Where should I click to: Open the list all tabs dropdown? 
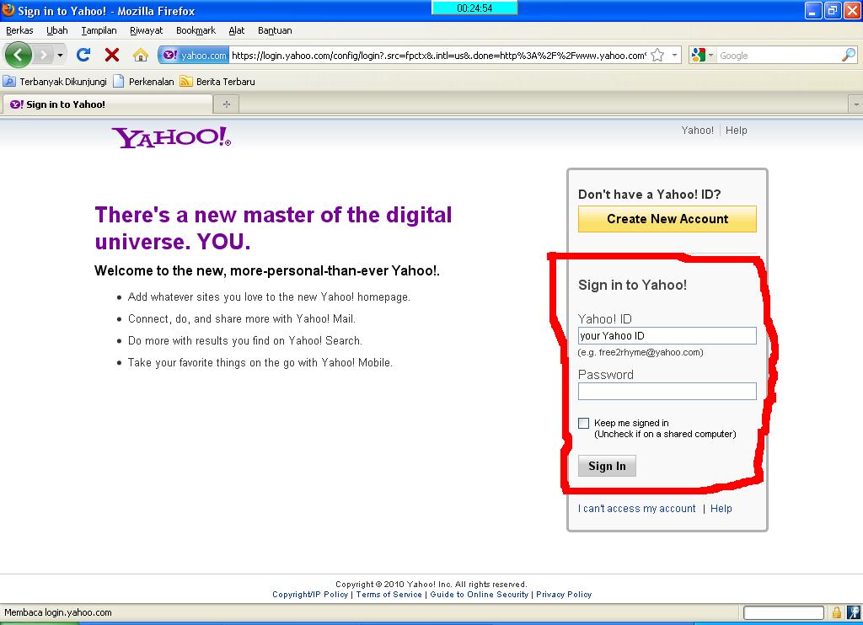pos(856,104)
